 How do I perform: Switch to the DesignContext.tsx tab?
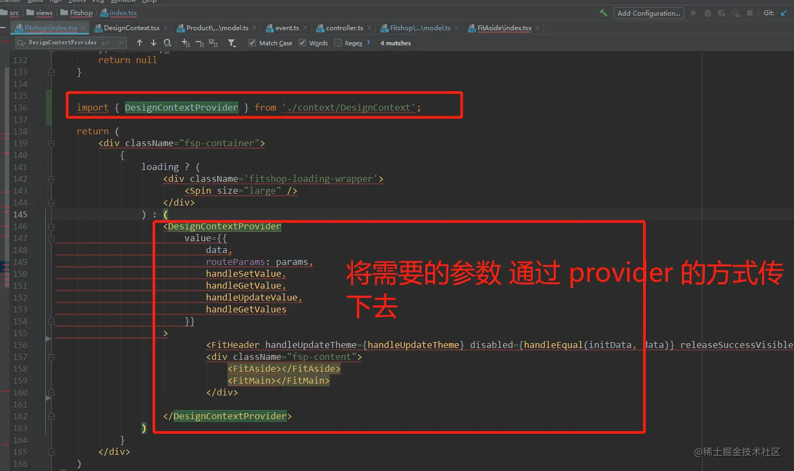(132, 28)
